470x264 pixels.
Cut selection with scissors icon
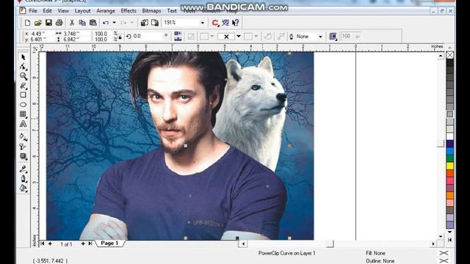[x=72, y=23]
